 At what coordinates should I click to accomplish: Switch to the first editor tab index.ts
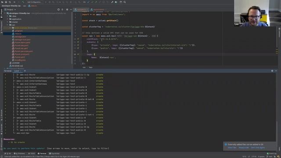(x=81, y=10)
